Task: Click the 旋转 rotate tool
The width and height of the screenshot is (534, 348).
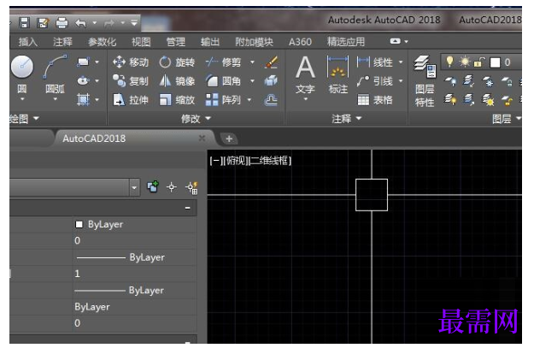Action: (177, 62)
